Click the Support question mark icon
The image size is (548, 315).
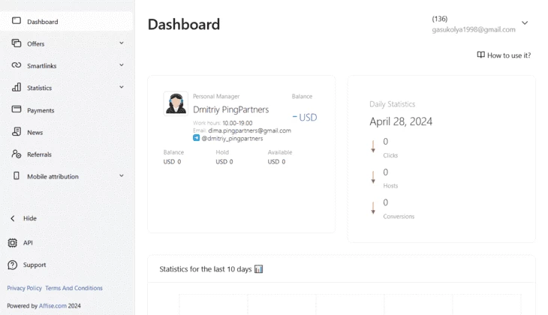13,265
